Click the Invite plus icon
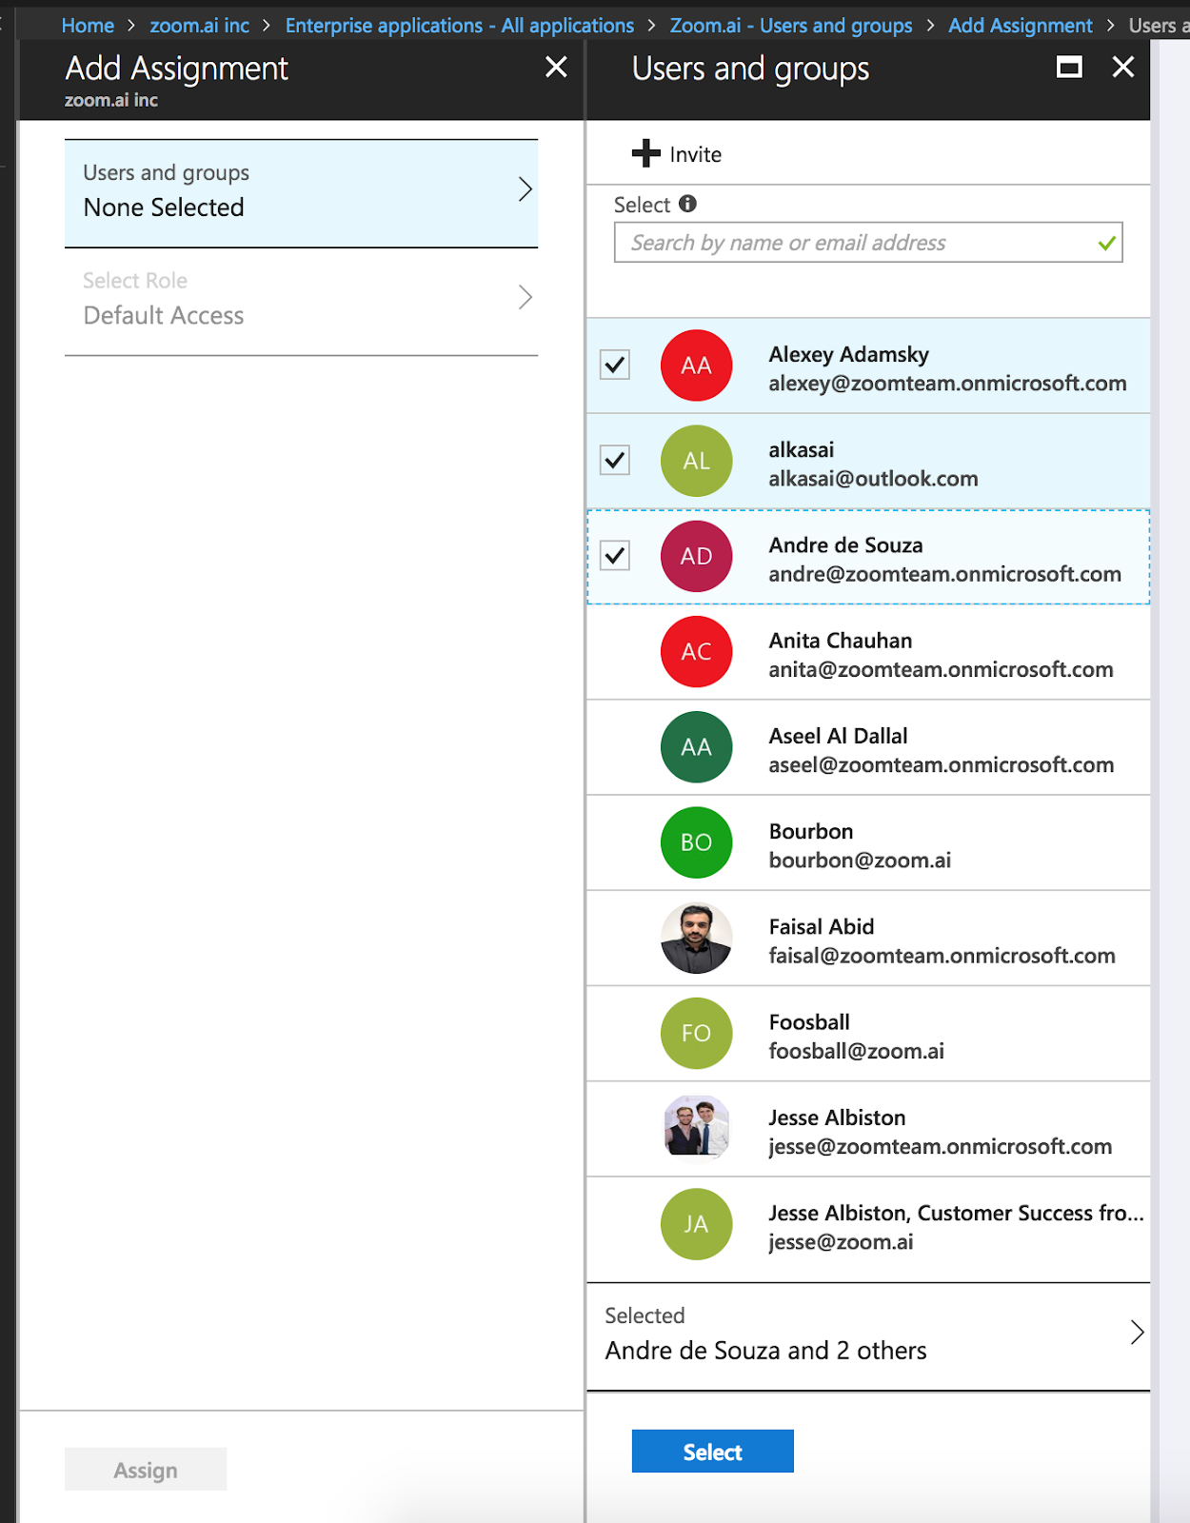 coord(646,153)
